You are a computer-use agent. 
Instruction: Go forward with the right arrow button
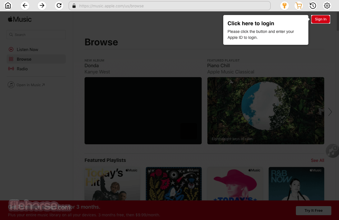[42, 6]
